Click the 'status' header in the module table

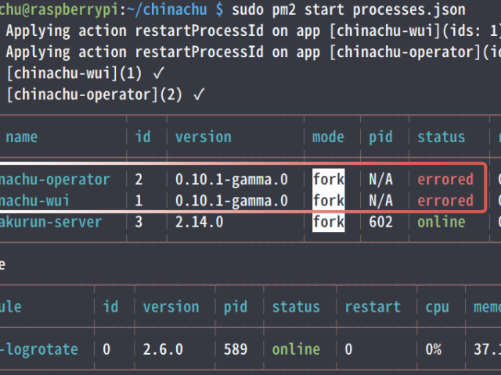(296, 307)
